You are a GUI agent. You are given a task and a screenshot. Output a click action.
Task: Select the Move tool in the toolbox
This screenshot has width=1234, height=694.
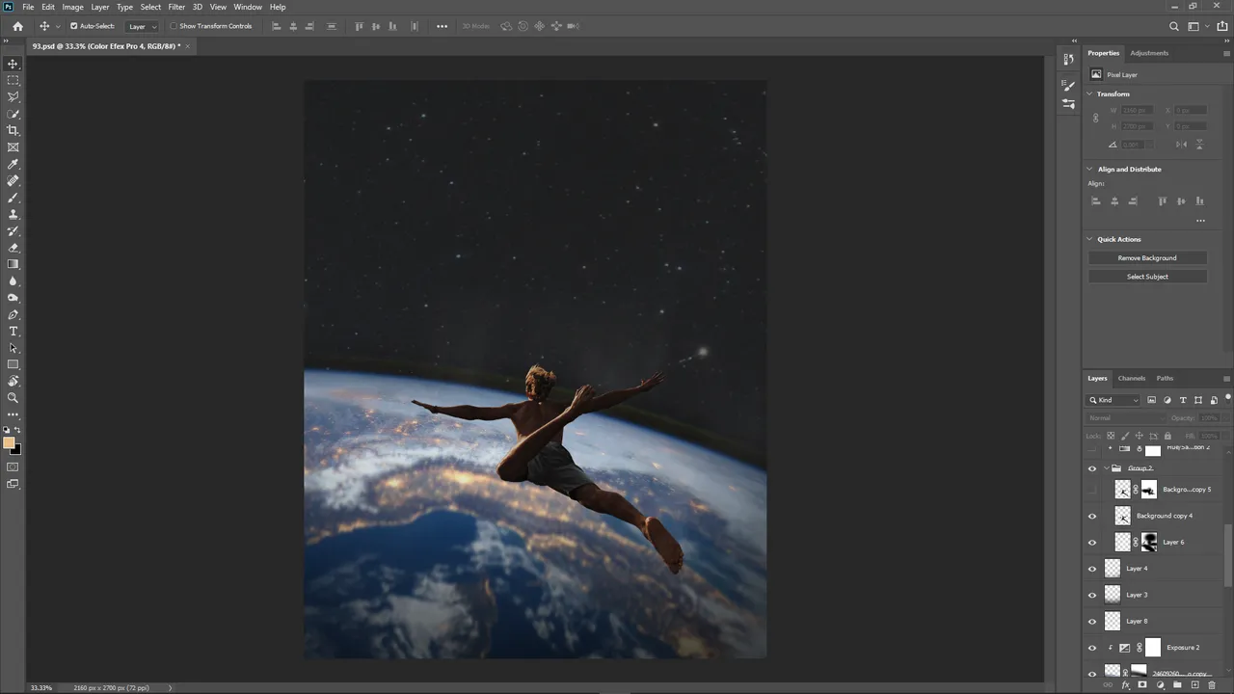[13, 64]
